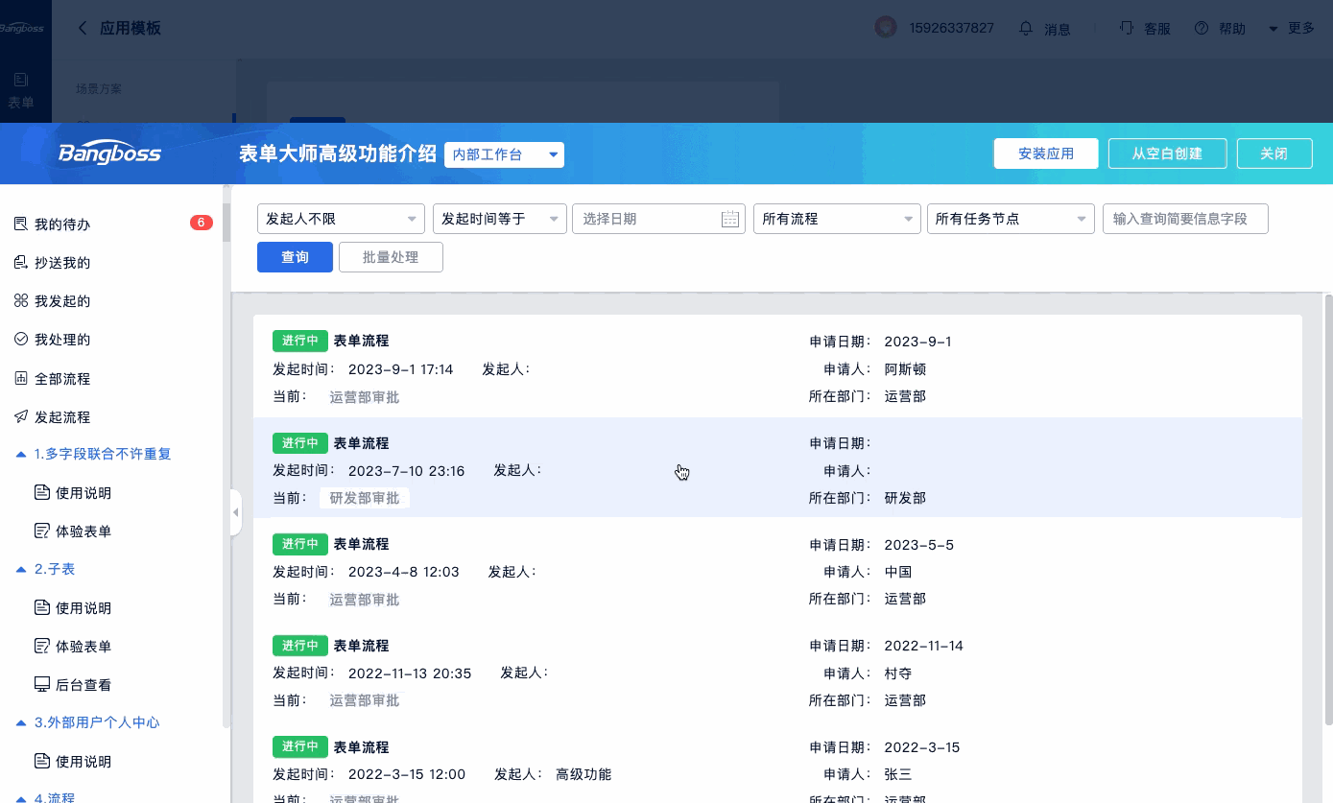The image size is (1333, 803).
Task: Collapse the sidebar with the handle arrow
Action: pyautogui.click(x=236, y=512)
